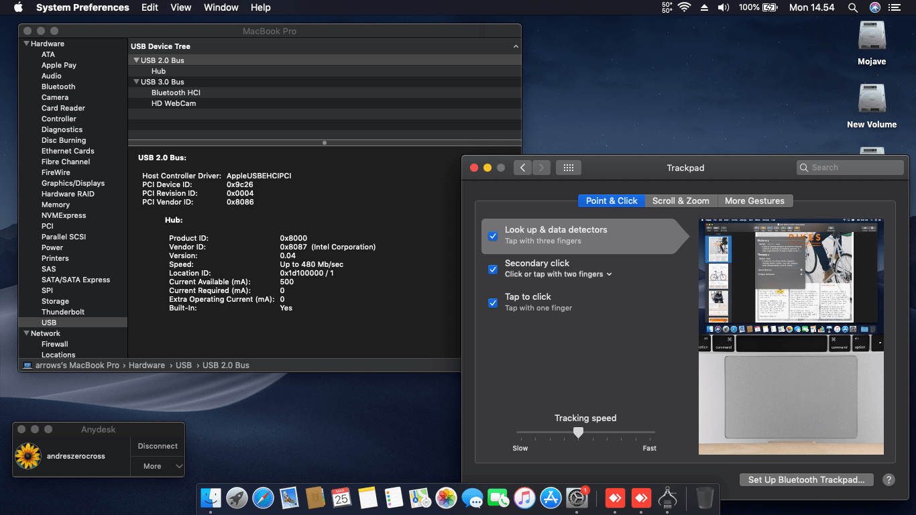Collapse the USB 2.0 Bus tree item

tap(136, 60)
